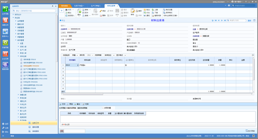Collapse the 供应链 tree node

[x=13, y=18]
